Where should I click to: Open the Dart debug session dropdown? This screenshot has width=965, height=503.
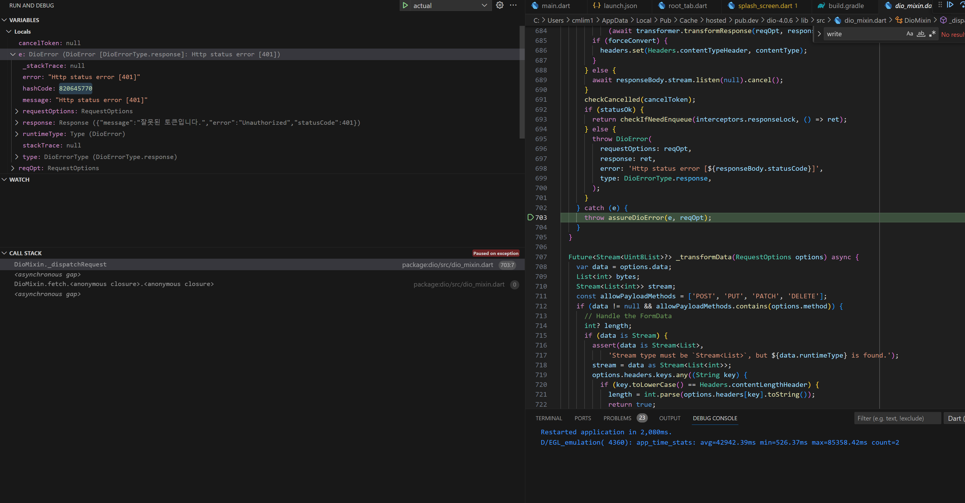954,418
